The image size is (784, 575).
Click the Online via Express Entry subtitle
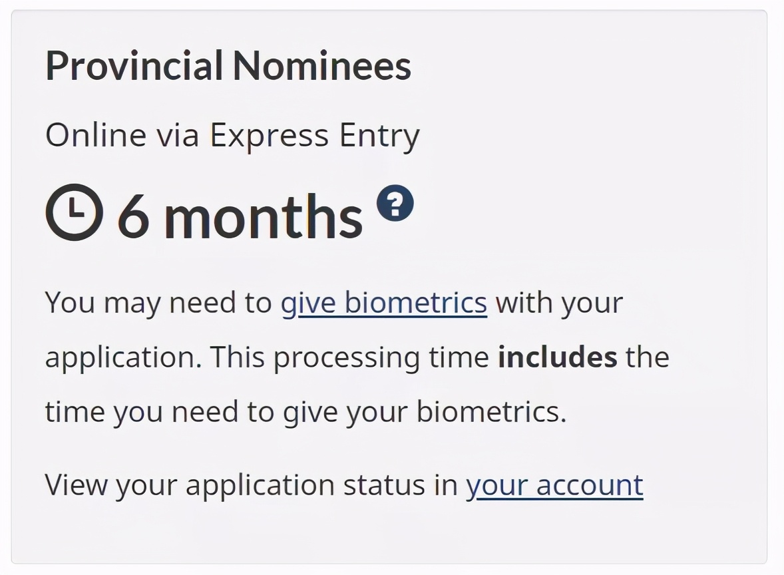pos(232,136)
